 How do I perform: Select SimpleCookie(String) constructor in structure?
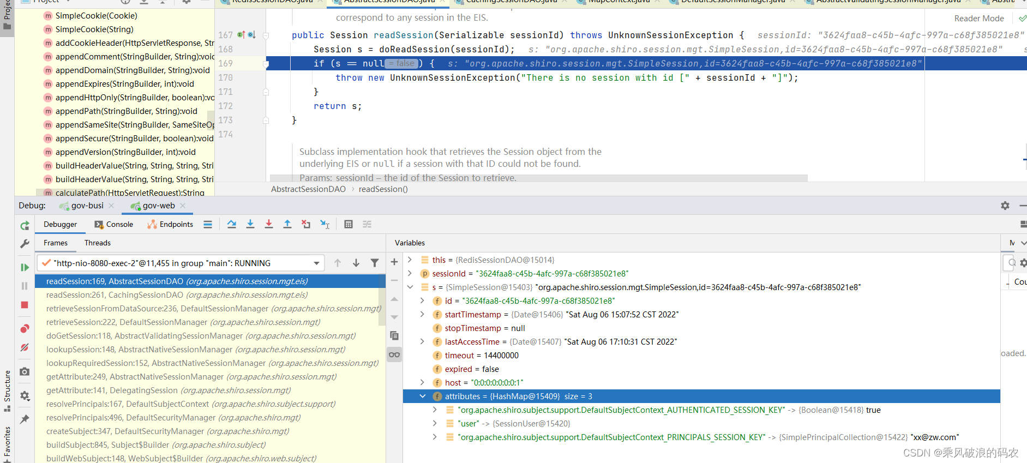click(94, 29)
